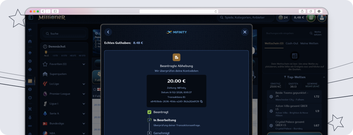Select Crystal Palace gesamt ÜBER 1.5 bet
The width and height of the screenshot is (353, 135).
(294, 125)
